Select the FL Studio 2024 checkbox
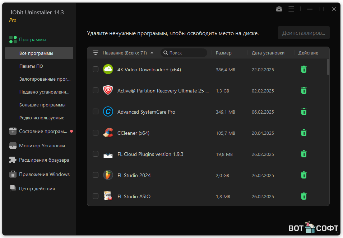This screenshot has height=238, width=343. click(96, 175)
